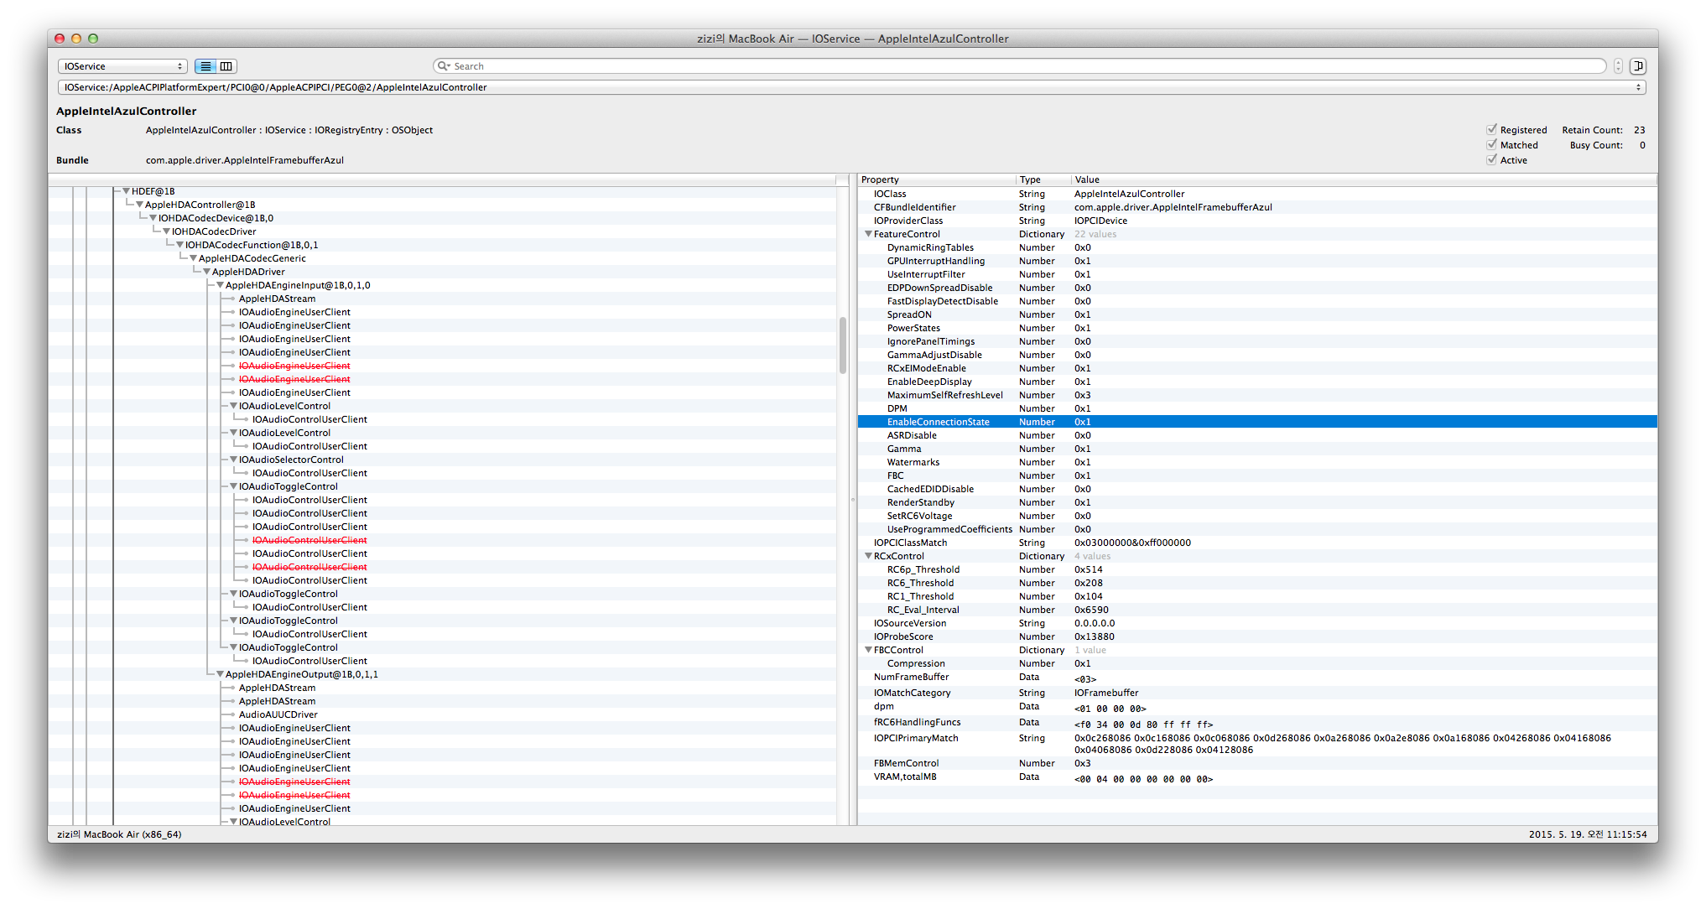1706x909 pixels.
Task: Collapse the RCxControl dictionary
Action: pyautogui.click(x=868, y=556)
